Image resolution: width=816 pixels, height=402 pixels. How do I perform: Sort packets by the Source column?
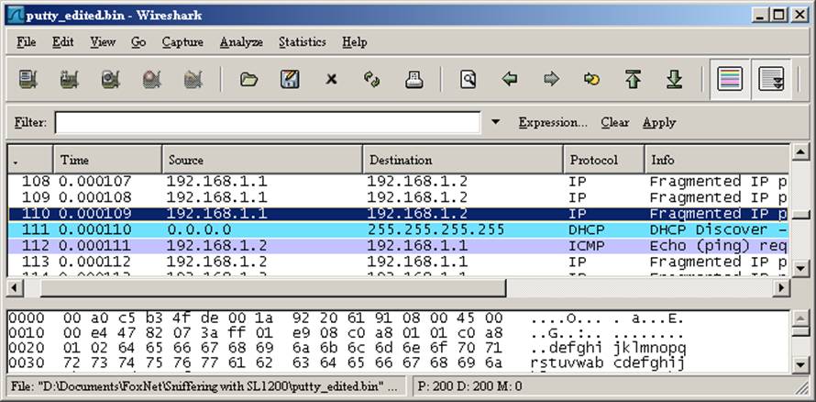pos(262,160)
